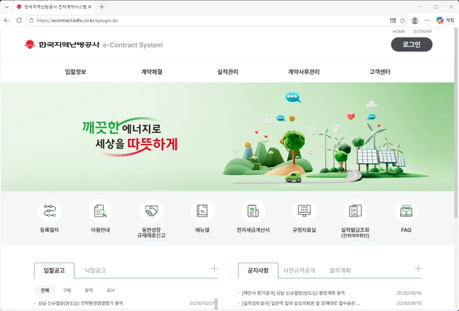459x311 pixels.
Task: Click the 한국지역난방공사 logo
Action: coord(62,45)
